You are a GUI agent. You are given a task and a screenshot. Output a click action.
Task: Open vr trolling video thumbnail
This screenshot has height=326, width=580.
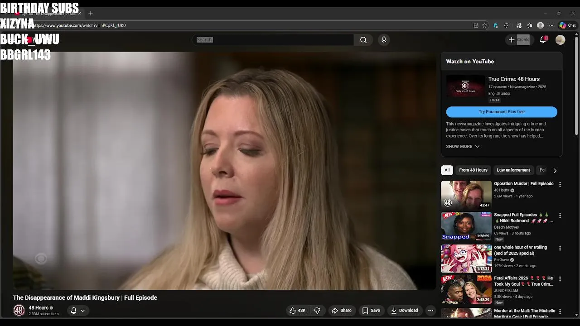466,259
